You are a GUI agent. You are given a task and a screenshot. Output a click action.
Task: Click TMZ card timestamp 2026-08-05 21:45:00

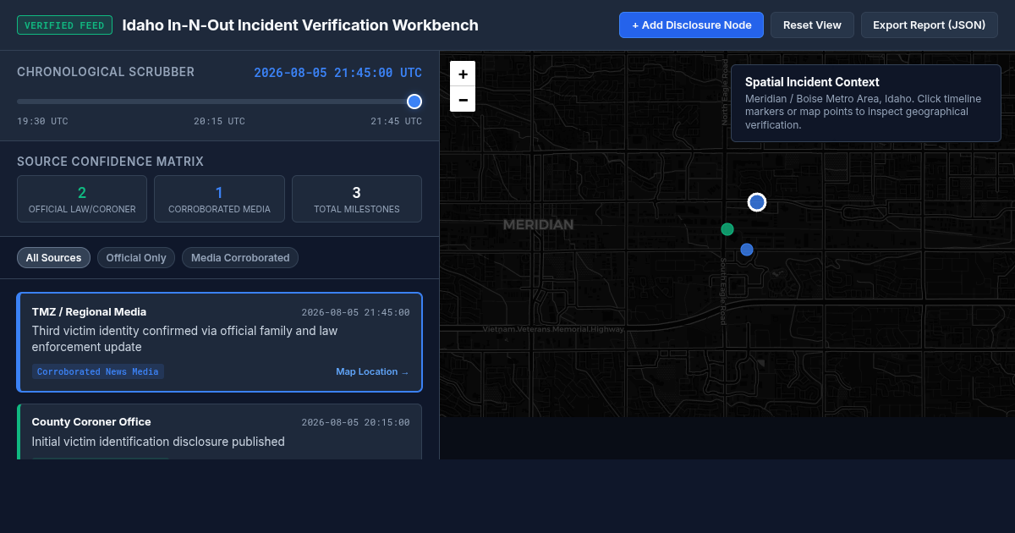point(355,312)
